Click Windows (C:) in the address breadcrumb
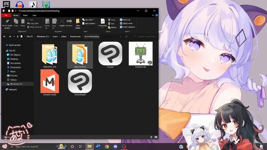 click(43, 37)
